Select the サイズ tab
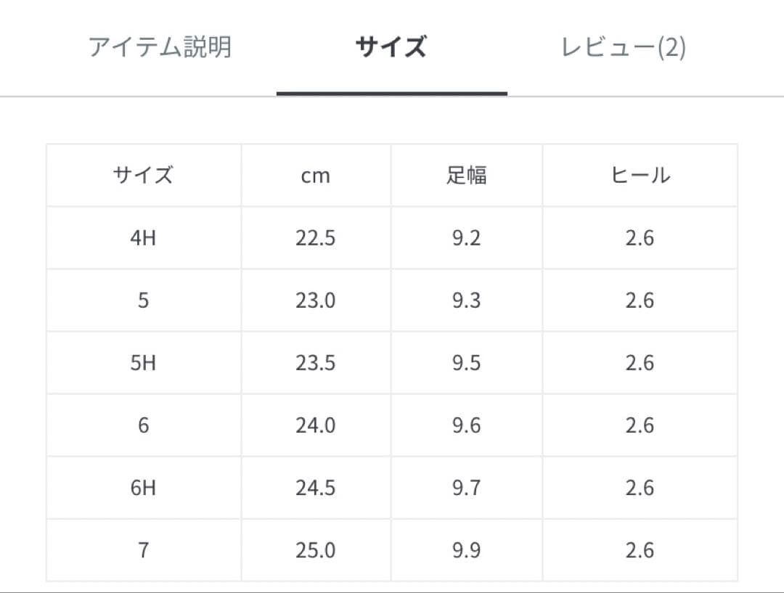 pyautogui.click(x=391, y=46)
